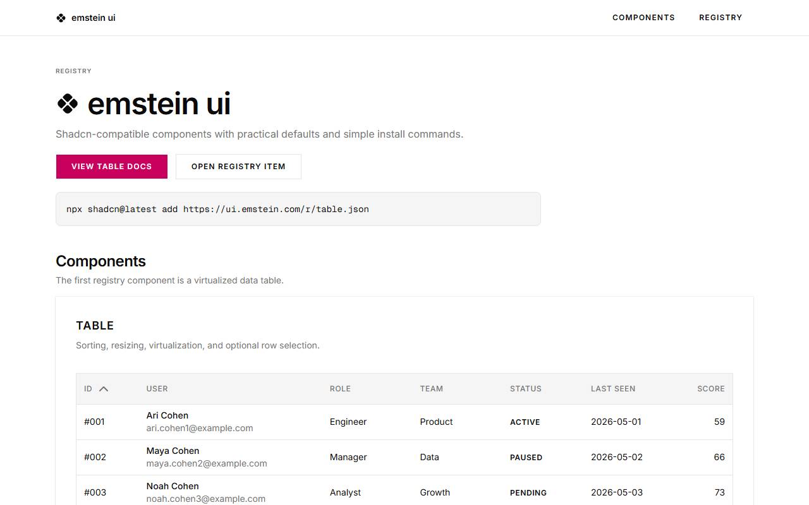Click the date 2026-05-02
Viewport: 809px width, 505px height.
[x=617, y=457]
